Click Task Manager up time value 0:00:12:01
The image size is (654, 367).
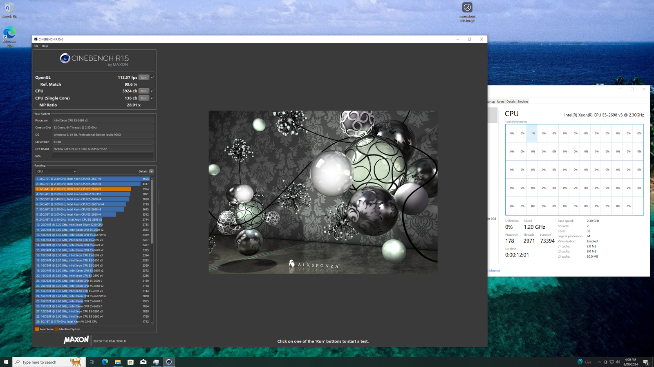click(x=517, y=255)
